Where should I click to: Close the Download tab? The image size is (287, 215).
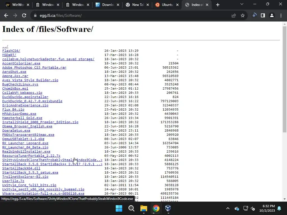click(x=118, y=5)
